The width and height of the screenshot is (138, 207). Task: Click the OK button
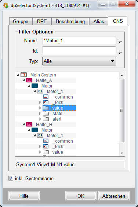click(81, 196)
